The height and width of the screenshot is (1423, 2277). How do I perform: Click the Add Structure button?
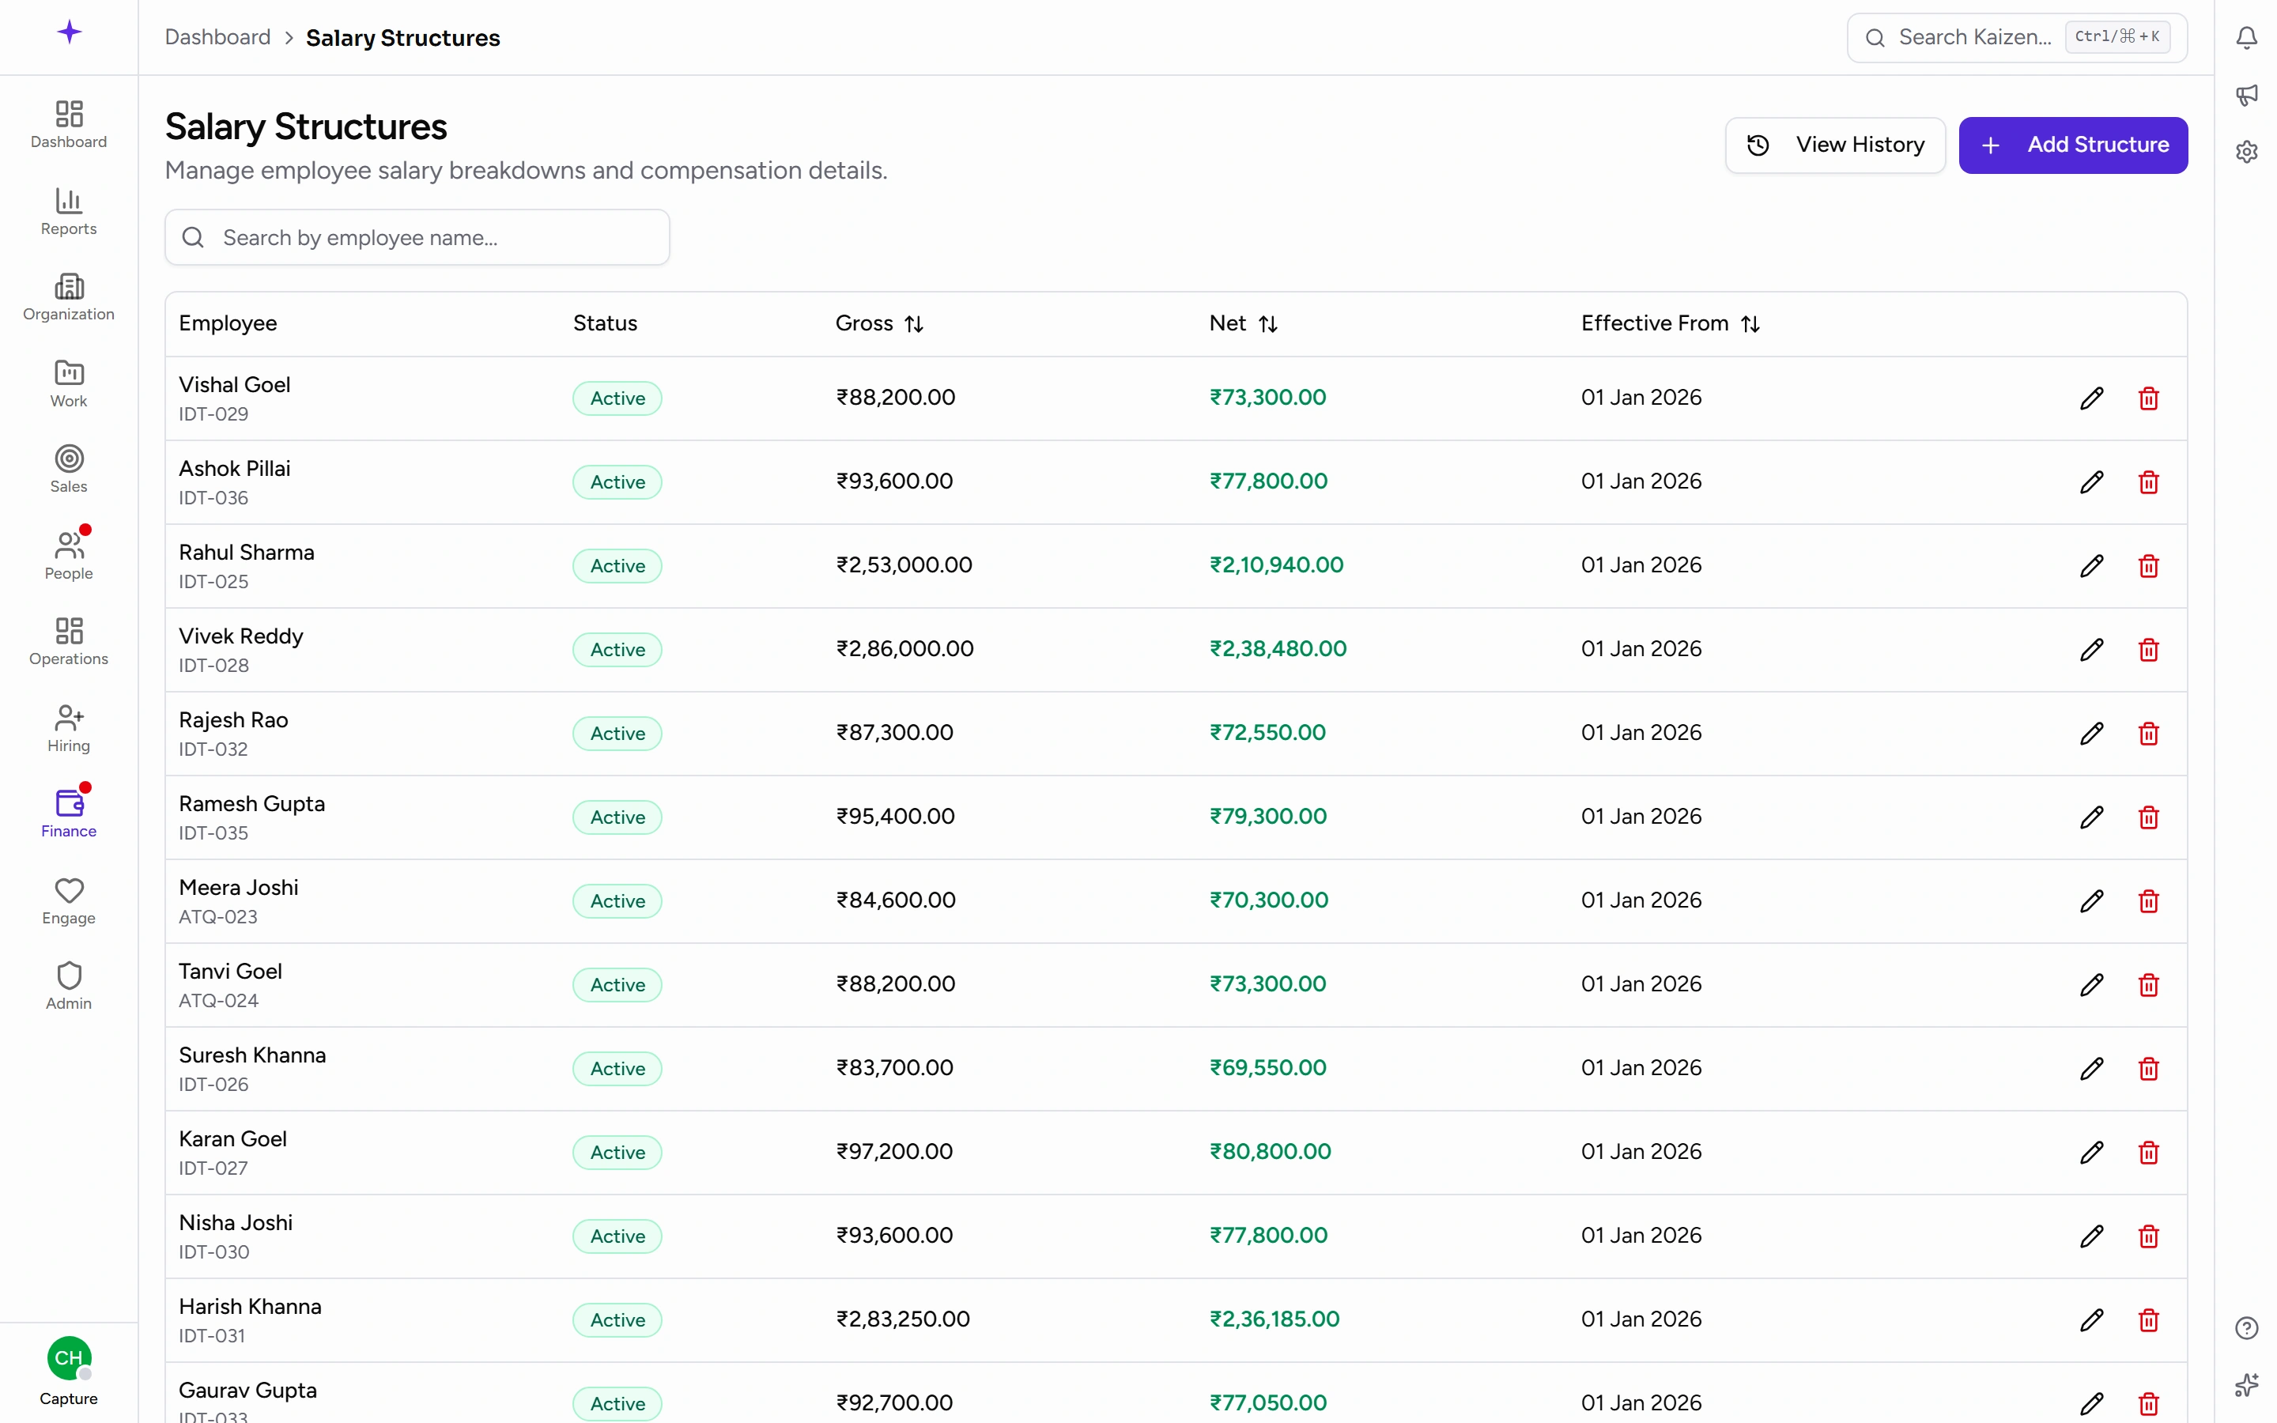coord(2073,145)
